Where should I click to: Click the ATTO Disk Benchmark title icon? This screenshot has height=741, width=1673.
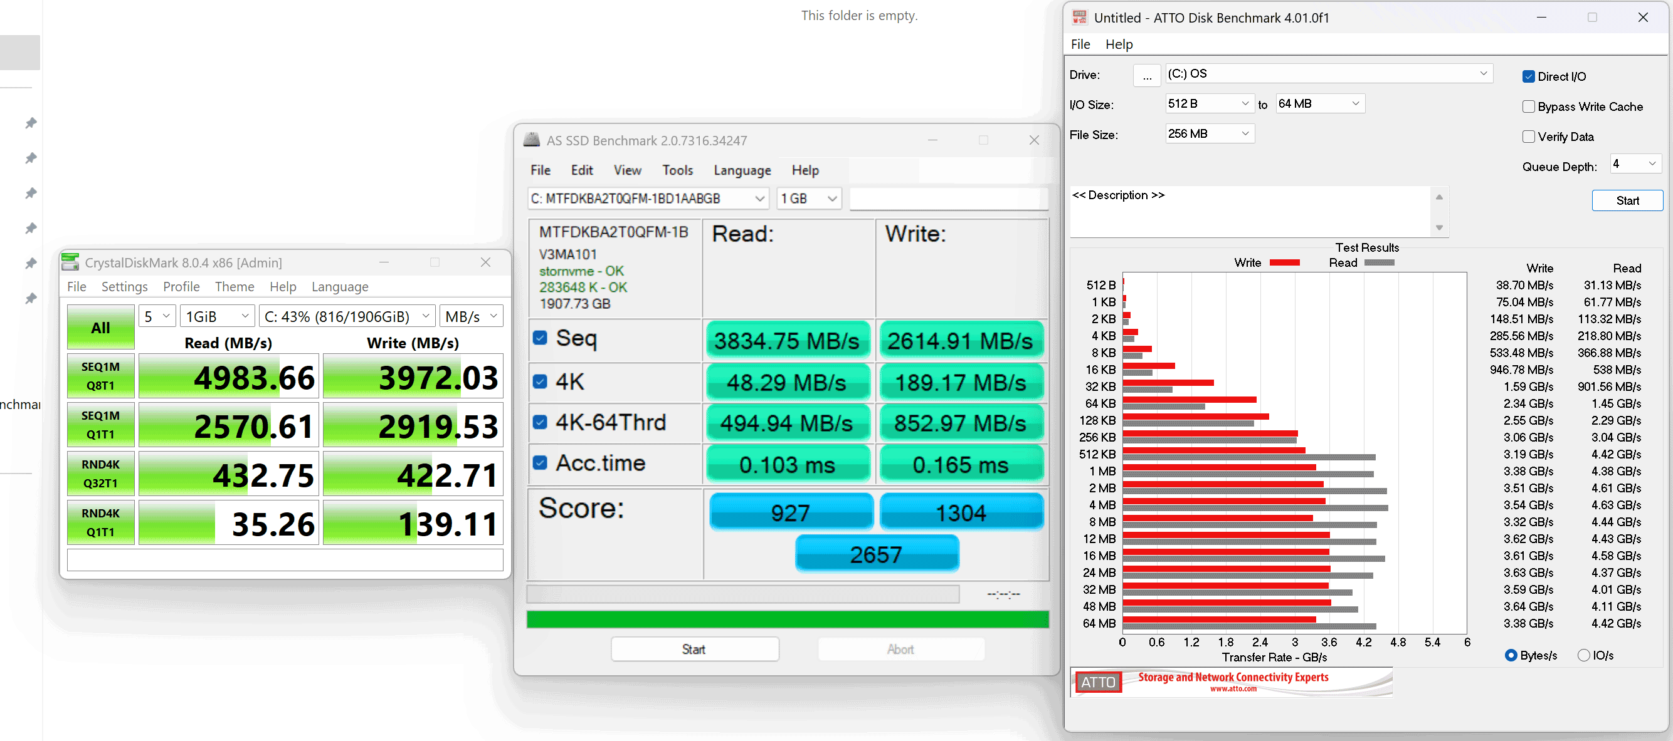coord(1079,18)
